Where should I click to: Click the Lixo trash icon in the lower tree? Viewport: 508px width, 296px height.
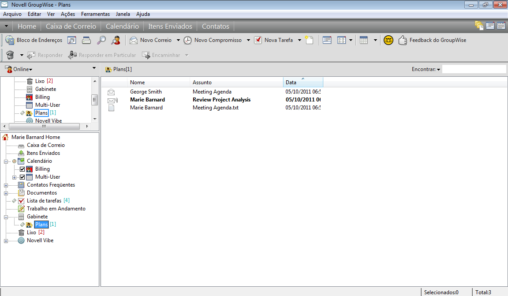21,232
